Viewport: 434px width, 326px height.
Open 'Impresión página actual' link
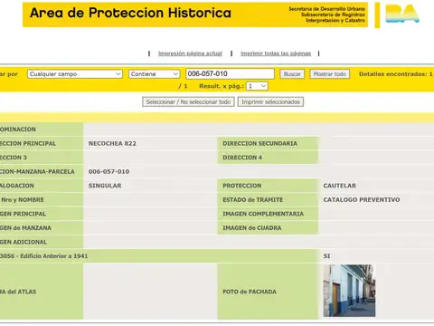(190, 53)
